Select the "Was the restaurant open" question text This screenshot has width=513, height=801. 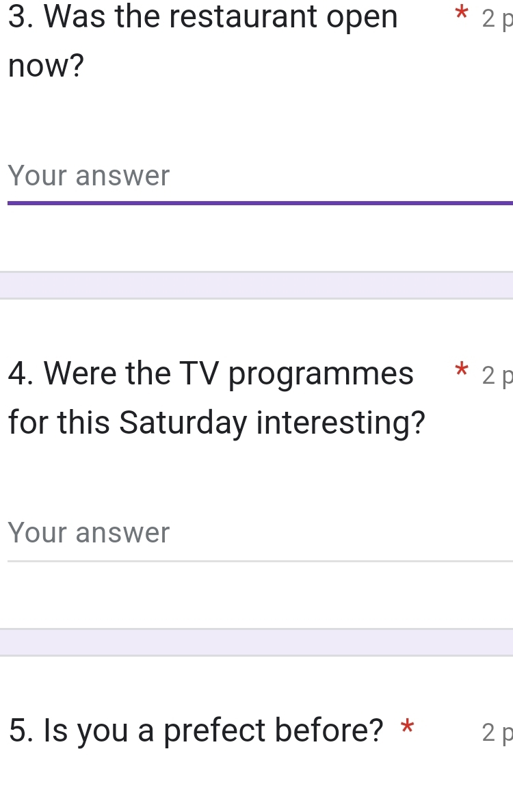coord(203,17)
